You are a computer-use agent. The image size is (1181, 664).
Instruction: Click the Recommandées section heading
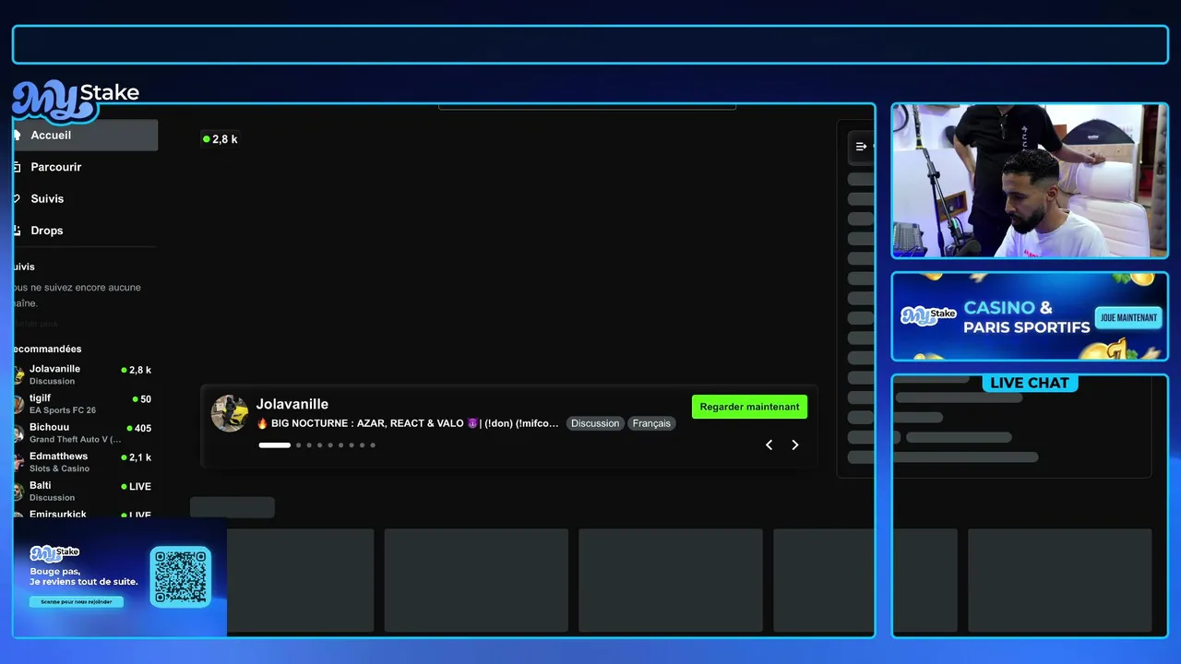coord(47,349)
